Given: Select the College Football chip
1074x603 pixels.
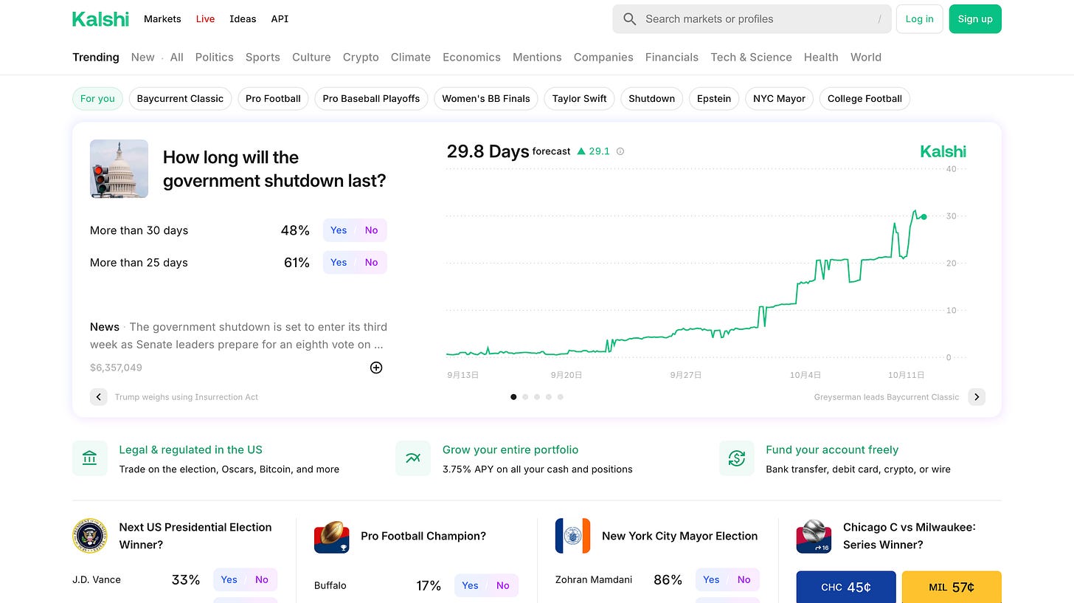Looking at the screenshot, I should [x=865, y=99].
